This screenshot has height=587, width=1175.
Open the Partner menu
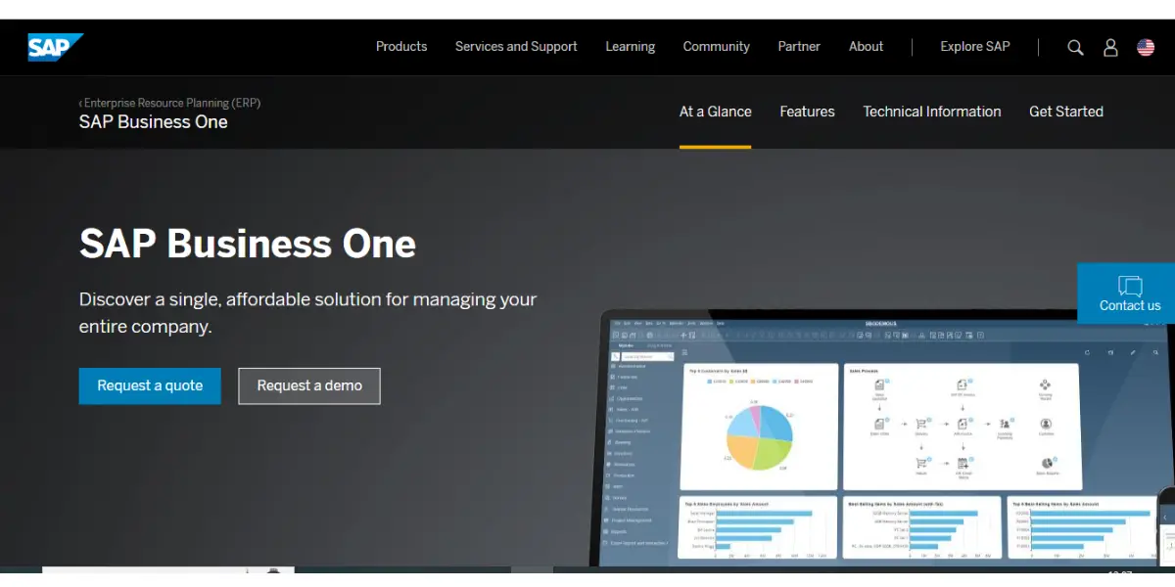(x=799, y=47)
